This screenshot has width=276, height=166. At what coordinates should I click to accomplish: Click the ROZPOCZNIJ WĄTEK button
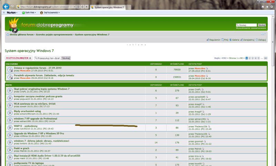click(19, 58)
